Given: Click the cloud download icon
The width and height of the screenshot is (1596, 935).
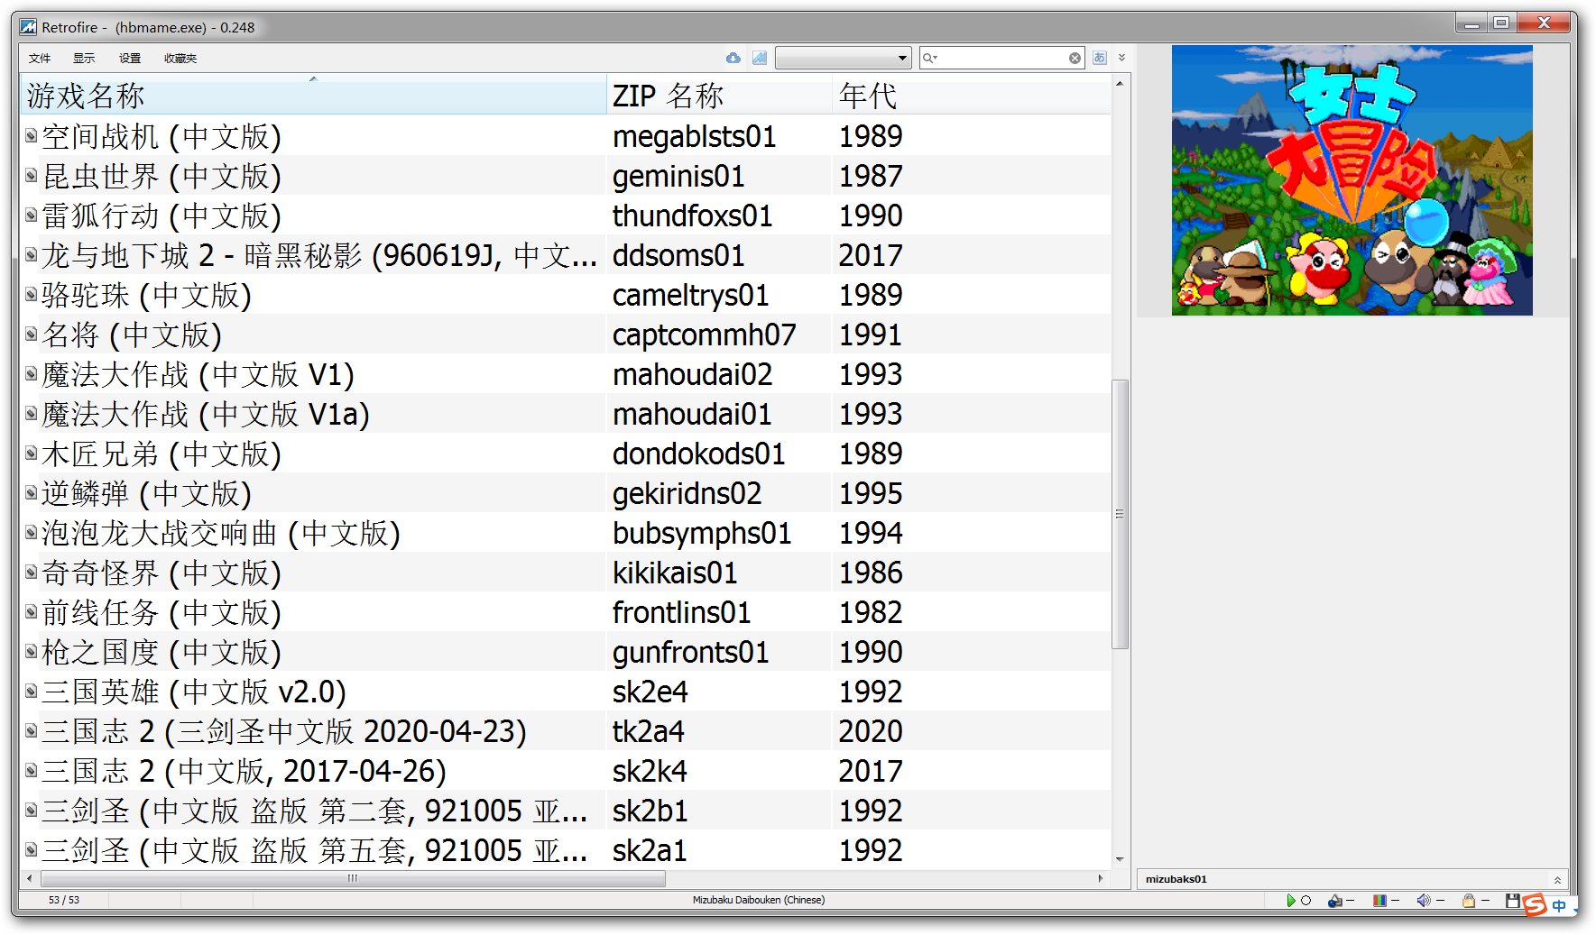Looking at the screenshot, I should (x=733, y=58).
